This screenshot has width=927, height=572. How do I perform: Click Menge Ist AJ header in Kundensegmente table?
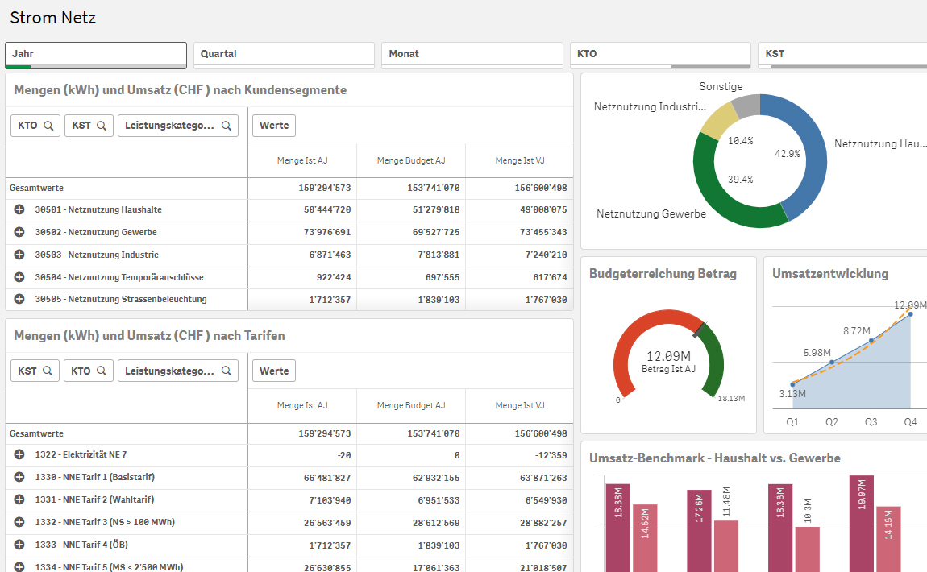click(x=302, y=160)
